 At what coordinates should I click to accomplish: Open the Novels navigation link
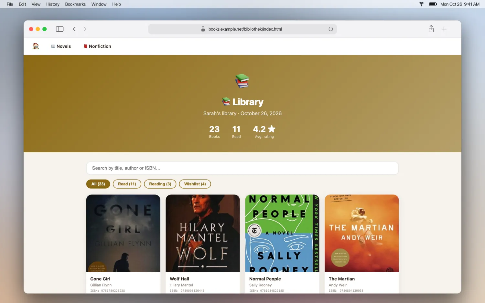(x=61, y=46)
